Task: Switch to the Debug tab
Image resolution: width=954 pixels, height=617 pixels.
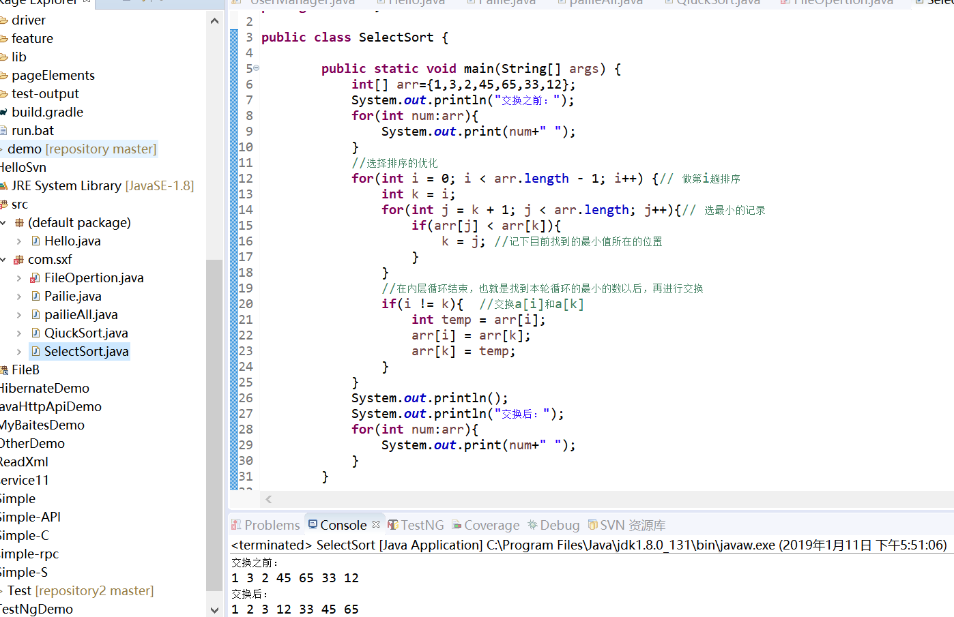Action: [553, 525]
